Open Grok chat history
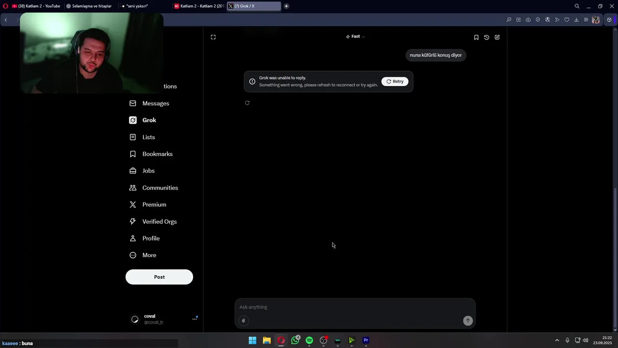Image resolution: width=618 pixels, height=348 pixels. [487, 37]
